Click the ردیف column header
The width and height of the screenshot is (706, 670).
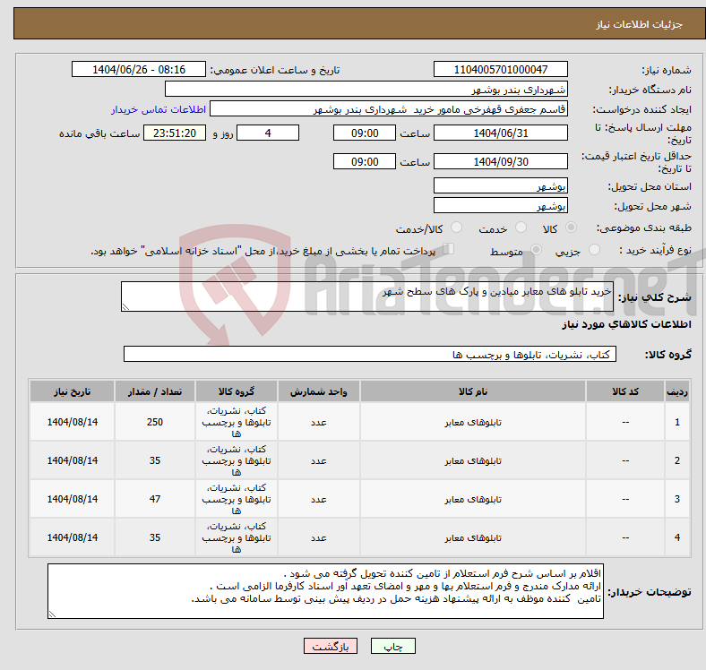[x=676, y=391]
